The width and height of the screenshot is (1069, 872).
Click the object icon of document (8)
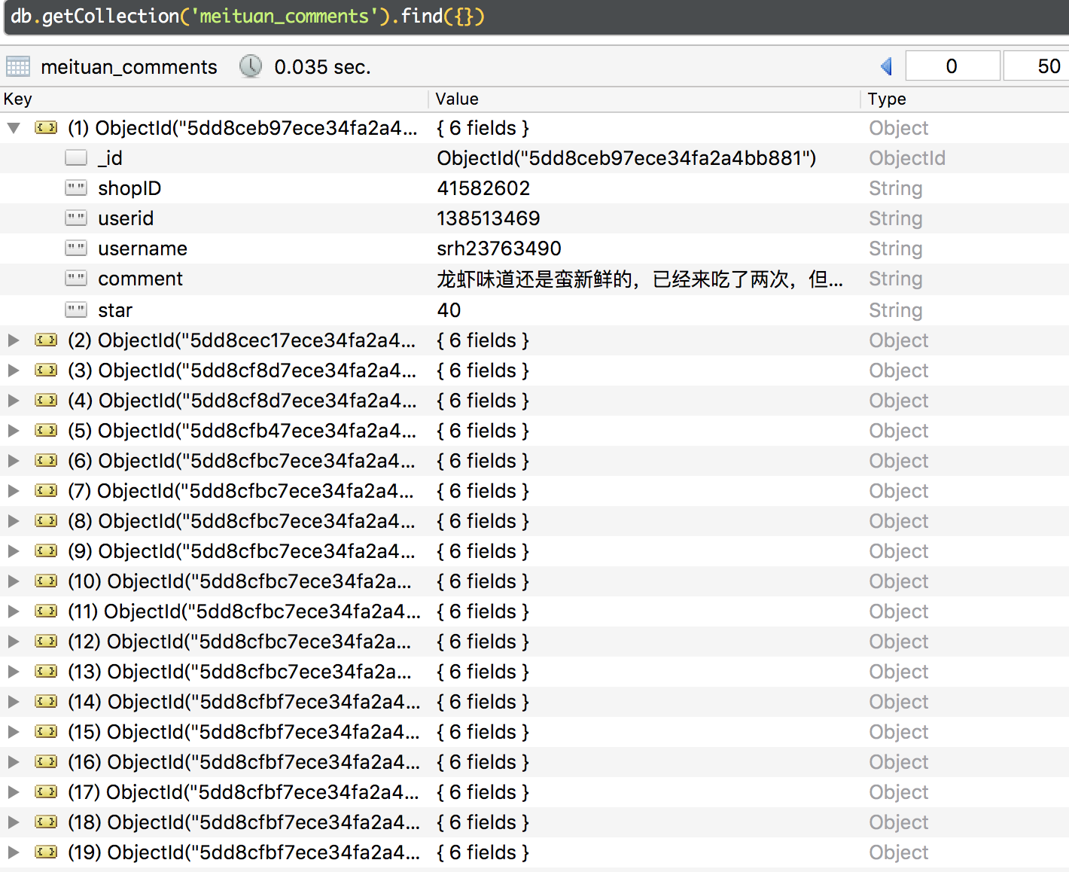tap(46, 521)
